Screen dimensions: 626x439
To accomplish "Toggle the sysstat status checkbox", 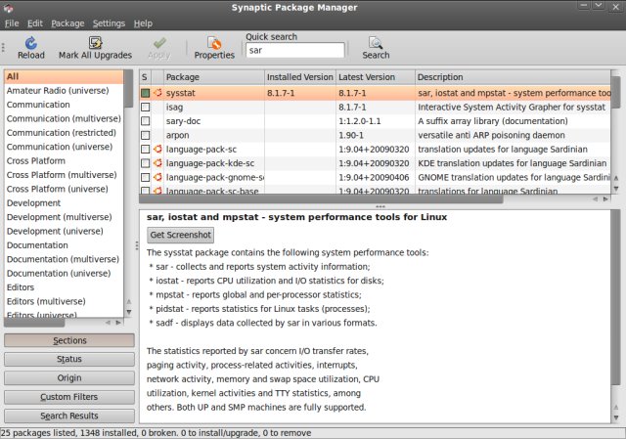I will pos(146,93).
